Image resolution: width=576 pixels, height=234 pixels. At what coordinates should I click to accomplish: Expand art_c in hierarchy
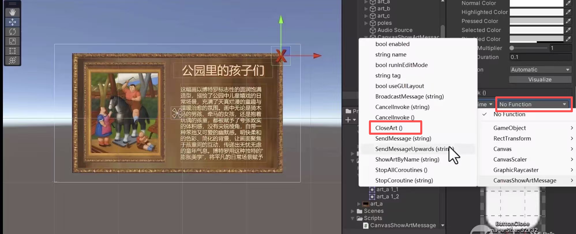[366, 16]
